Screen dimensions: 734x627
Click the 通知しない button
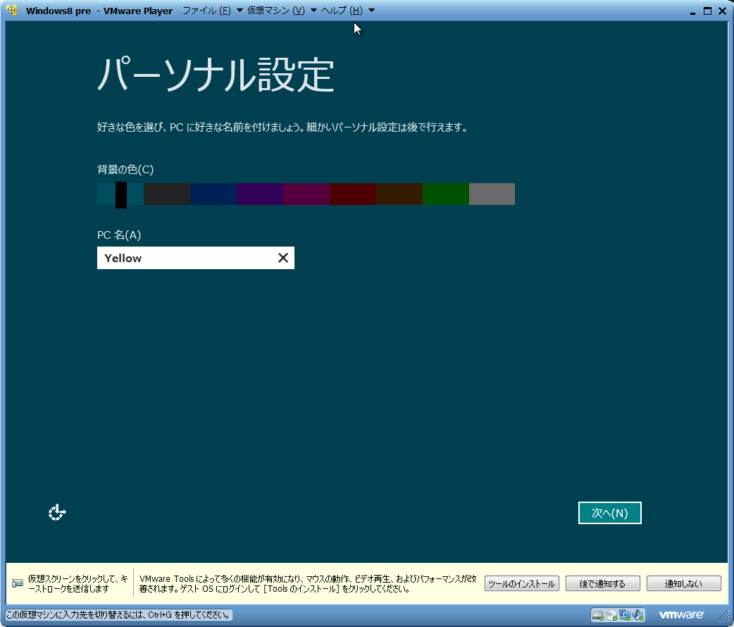click(x=683, y=584)
